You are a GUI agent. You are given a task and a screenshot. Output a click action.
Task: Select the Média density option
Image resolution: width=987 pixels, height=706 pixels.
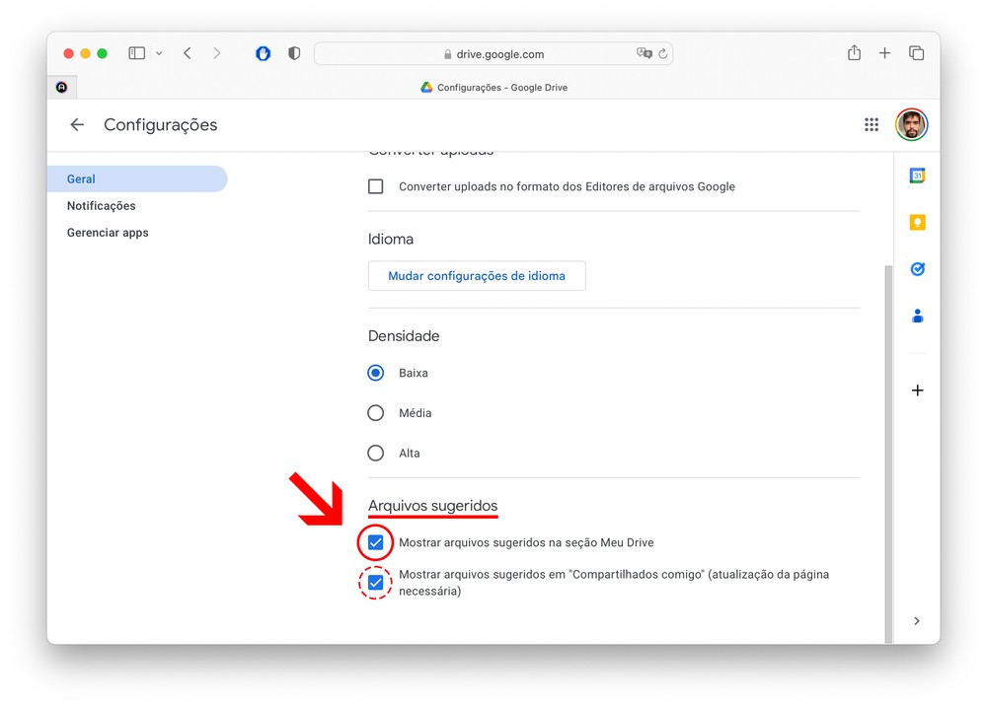pos(376,413)
